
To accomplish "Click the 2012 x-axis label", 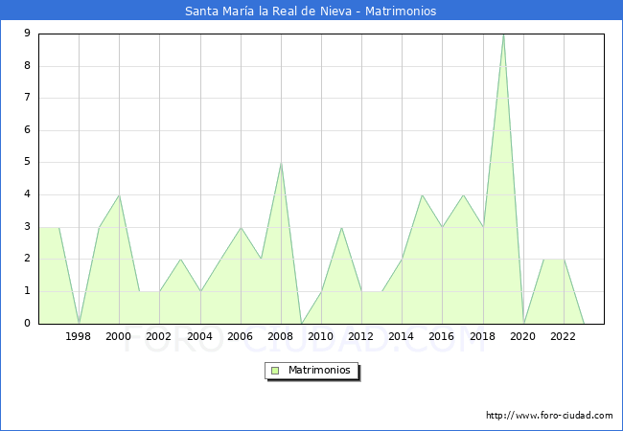I will pyautogui.click(x=360, y=336).
